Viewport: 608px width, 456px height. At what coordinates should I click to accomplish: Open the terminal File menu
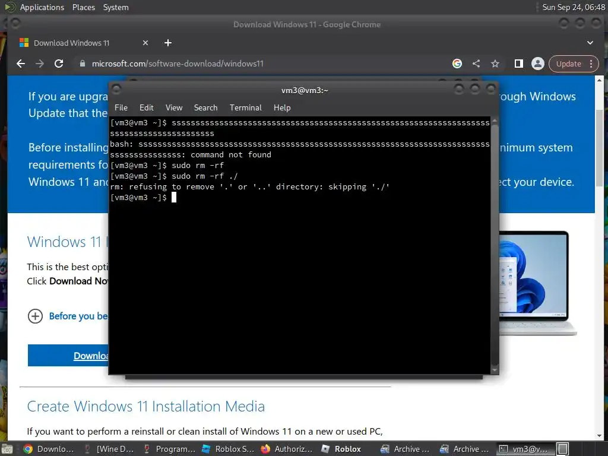coord(121,107)
